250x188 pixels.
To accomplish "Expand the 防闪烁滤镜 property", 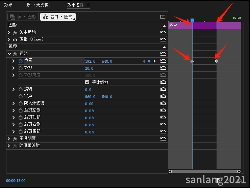I will tap(14, 103).
